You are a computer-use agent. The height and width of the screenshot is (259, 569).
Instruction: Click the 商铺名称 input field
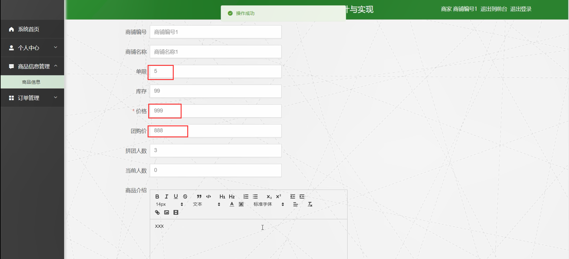(216, 52)
